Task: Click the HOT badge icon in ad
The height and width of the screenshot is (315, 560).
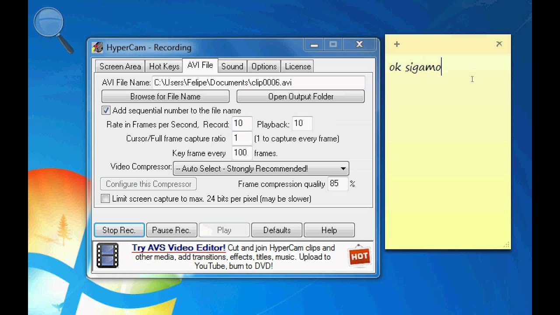Action: click(360, 255)
